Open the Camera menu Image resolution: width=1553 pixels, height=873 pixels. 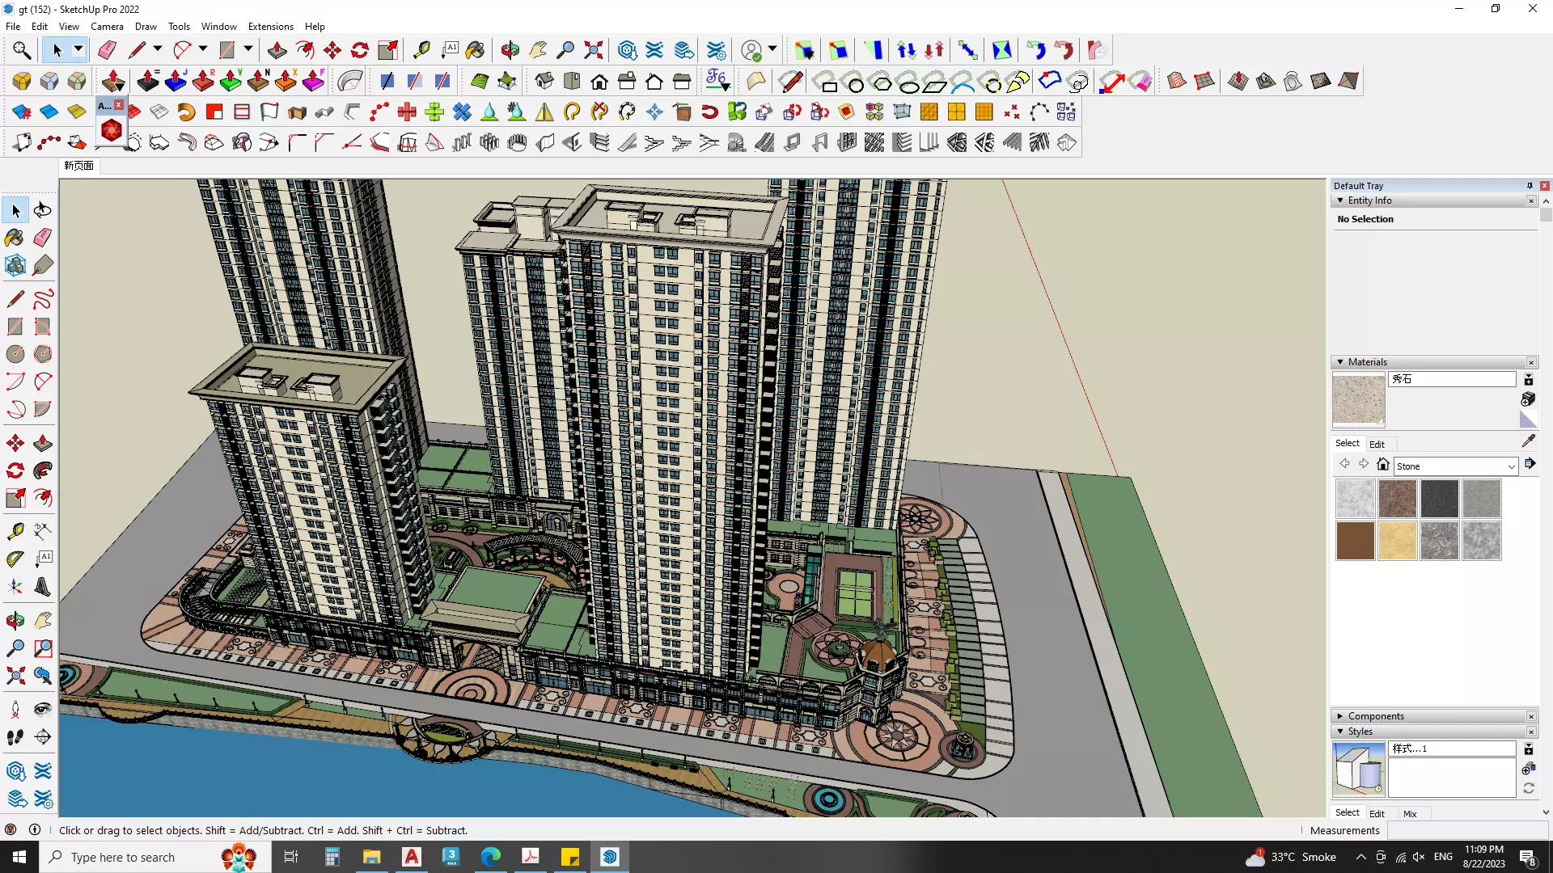[107, 27]
